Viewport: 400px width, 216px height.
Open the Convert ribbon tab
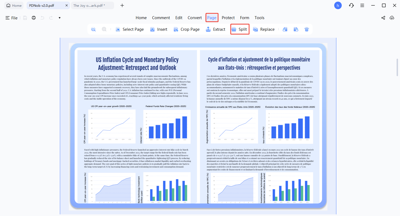(194, 18)
